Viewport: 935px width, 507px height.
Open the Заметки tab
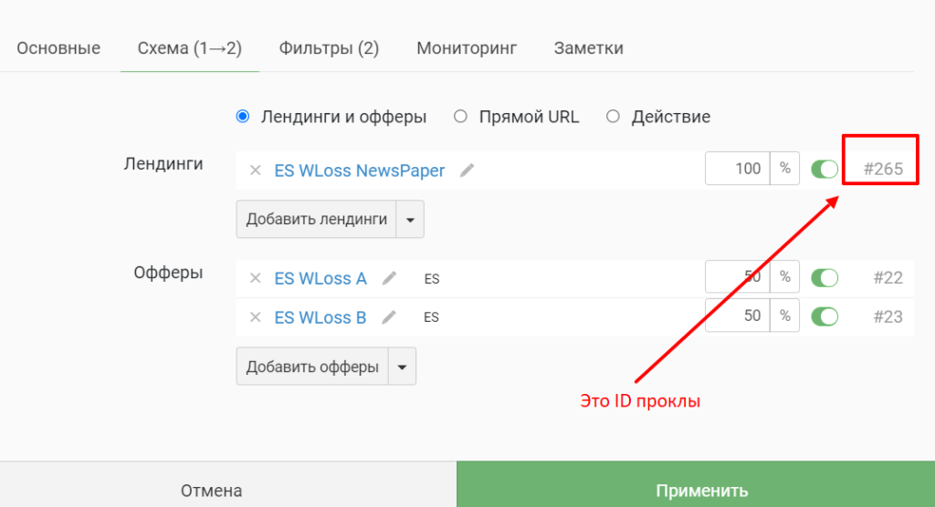(x=589, y=48)
